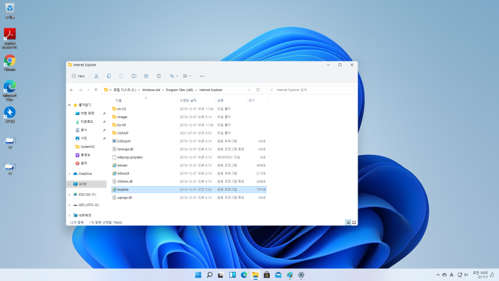Select the iexplore application row
The height and width of the screenshot is (281, 499).
click(x=188, y=189)
